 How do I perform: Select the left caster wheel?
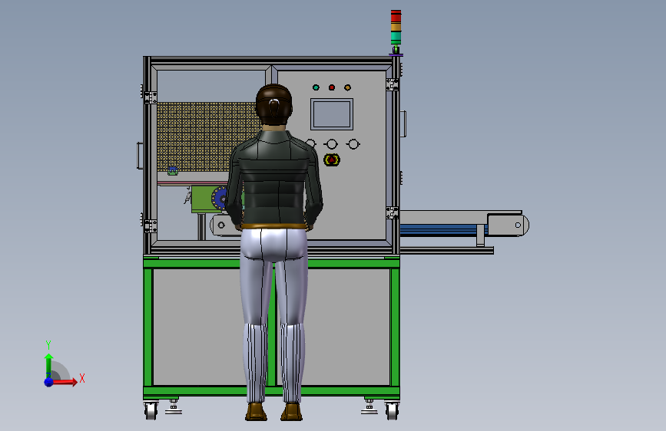point(151,410)
